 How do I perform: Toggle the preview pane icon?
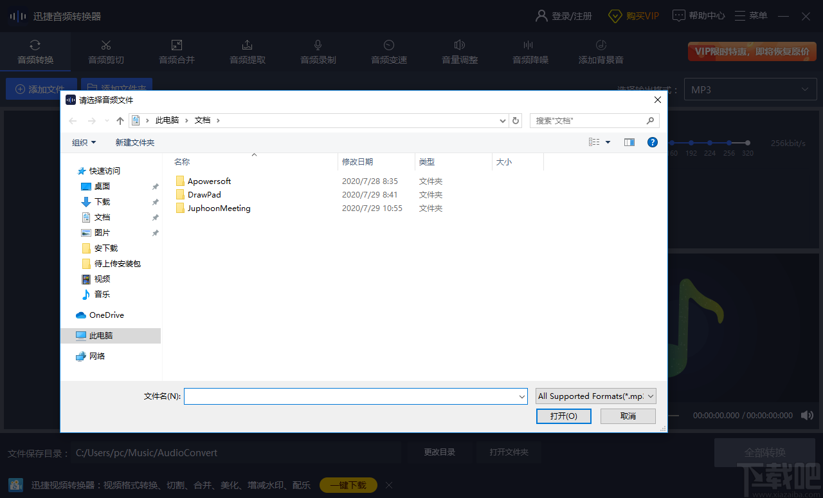point(629,142)
